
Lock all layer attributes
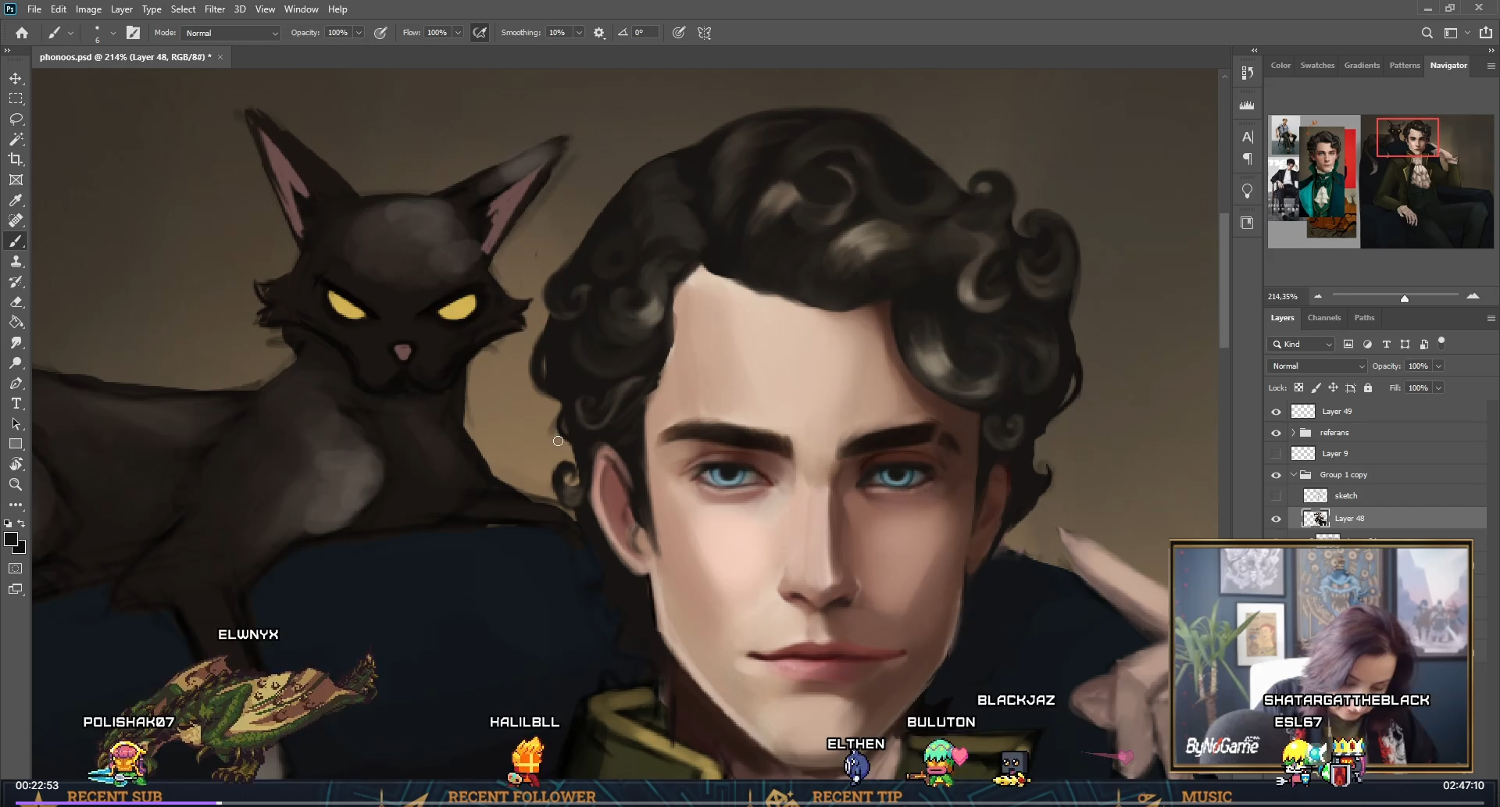1368,388
